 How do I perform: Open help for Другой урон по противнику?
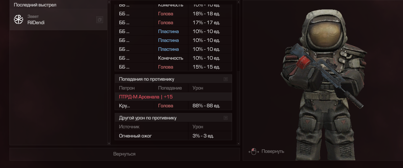226,118
